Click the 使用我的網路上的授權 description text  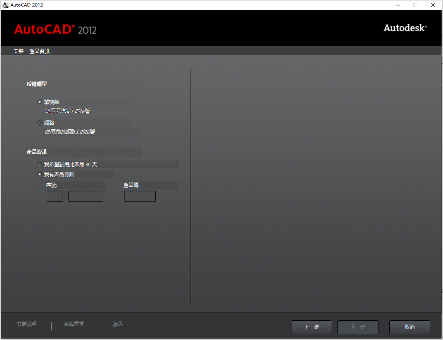pyautogui.click(x=70, y=132)
